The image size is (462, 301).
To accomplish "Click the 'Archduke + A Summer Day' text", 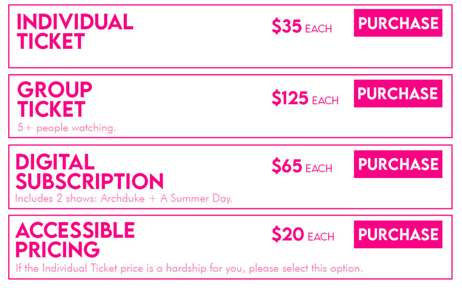I will click(x=166, y=199).
